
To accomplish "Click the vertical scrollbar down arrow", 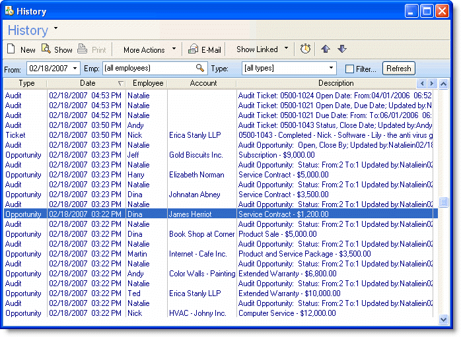I will [443, 319].
